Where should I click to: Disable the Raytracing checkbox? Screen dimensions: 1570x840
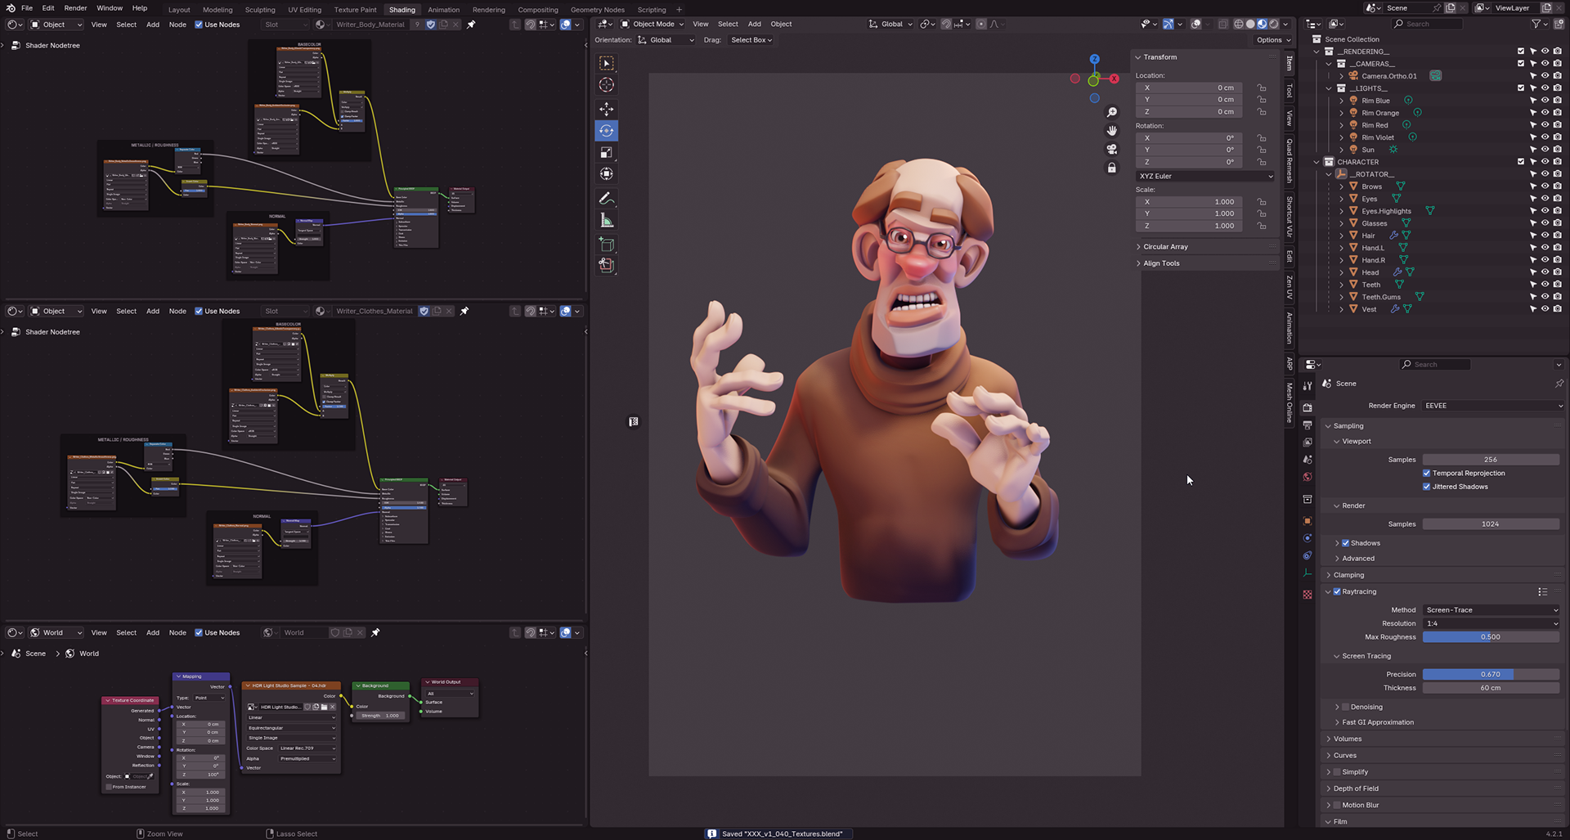1337,591
